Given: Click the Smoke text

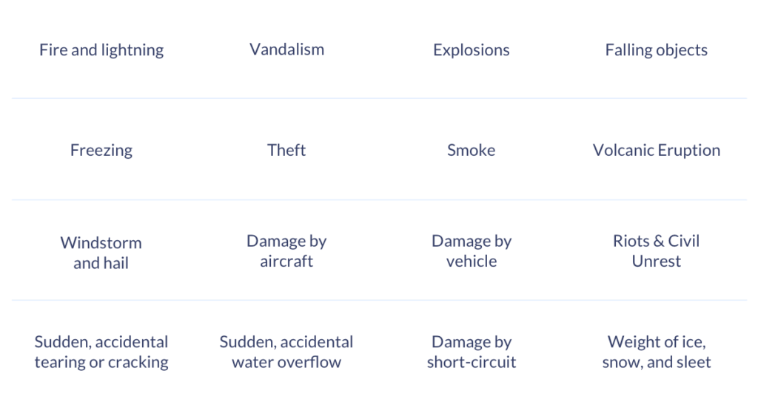Looking at the screenshot, I should coord(472,150).
